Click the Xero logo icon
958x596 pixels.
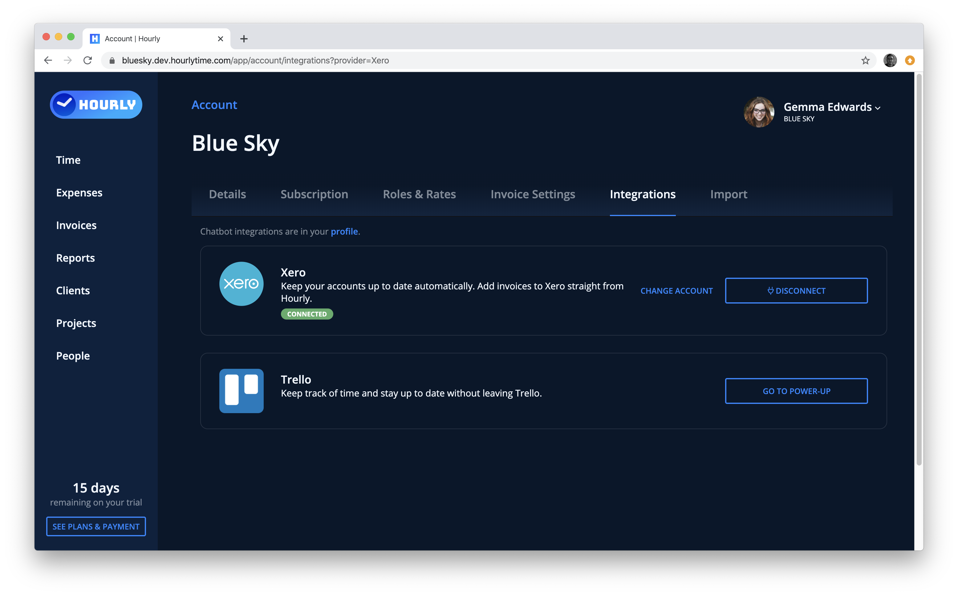pos(241,284)
